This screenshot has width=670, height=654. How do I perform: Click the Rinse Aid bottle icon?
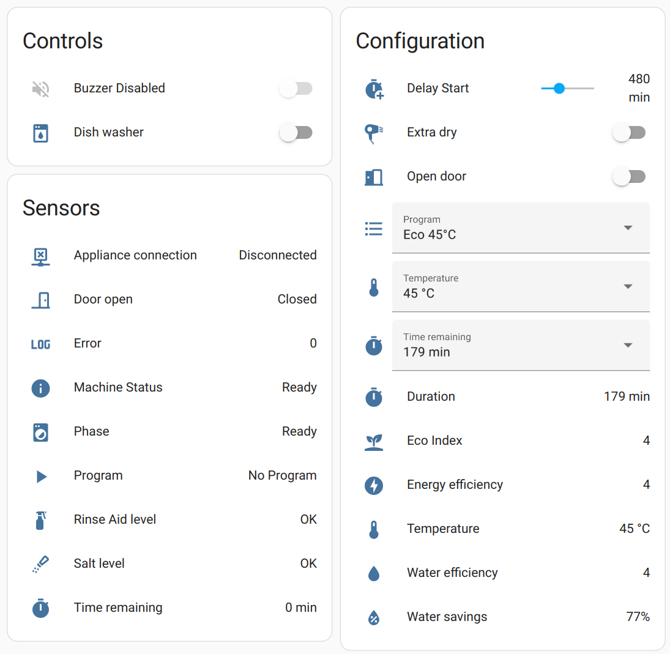40,520
